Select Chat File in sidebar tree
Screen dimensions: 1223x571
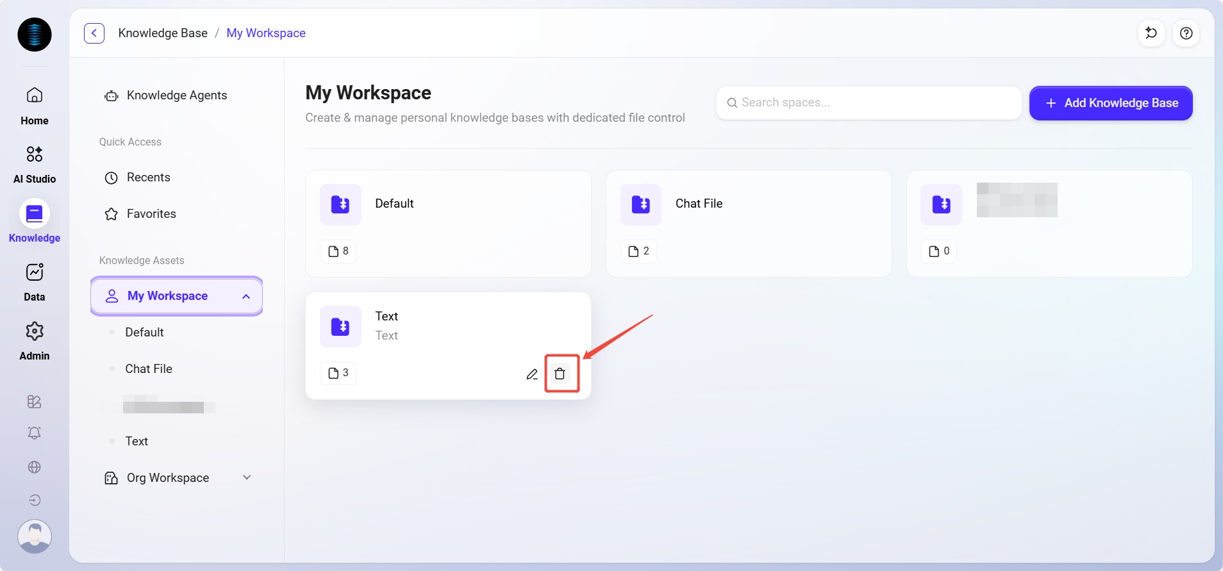[149, 369]
